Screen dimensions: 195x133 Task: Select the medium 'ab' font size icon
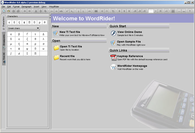click(x=56, y=11)
